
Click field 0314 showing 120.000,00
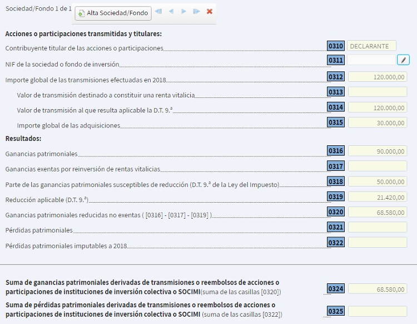tap(378, 107)
